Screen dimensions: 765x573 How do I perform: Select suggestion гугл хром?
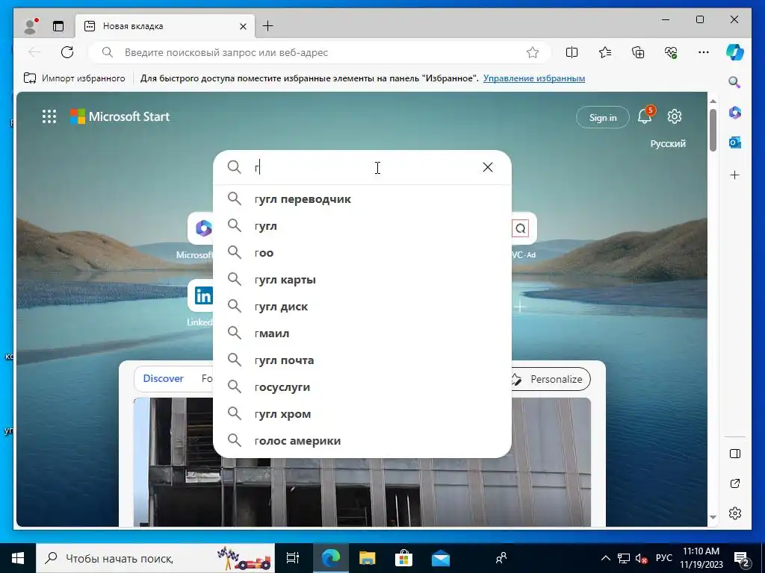[362, 413]
